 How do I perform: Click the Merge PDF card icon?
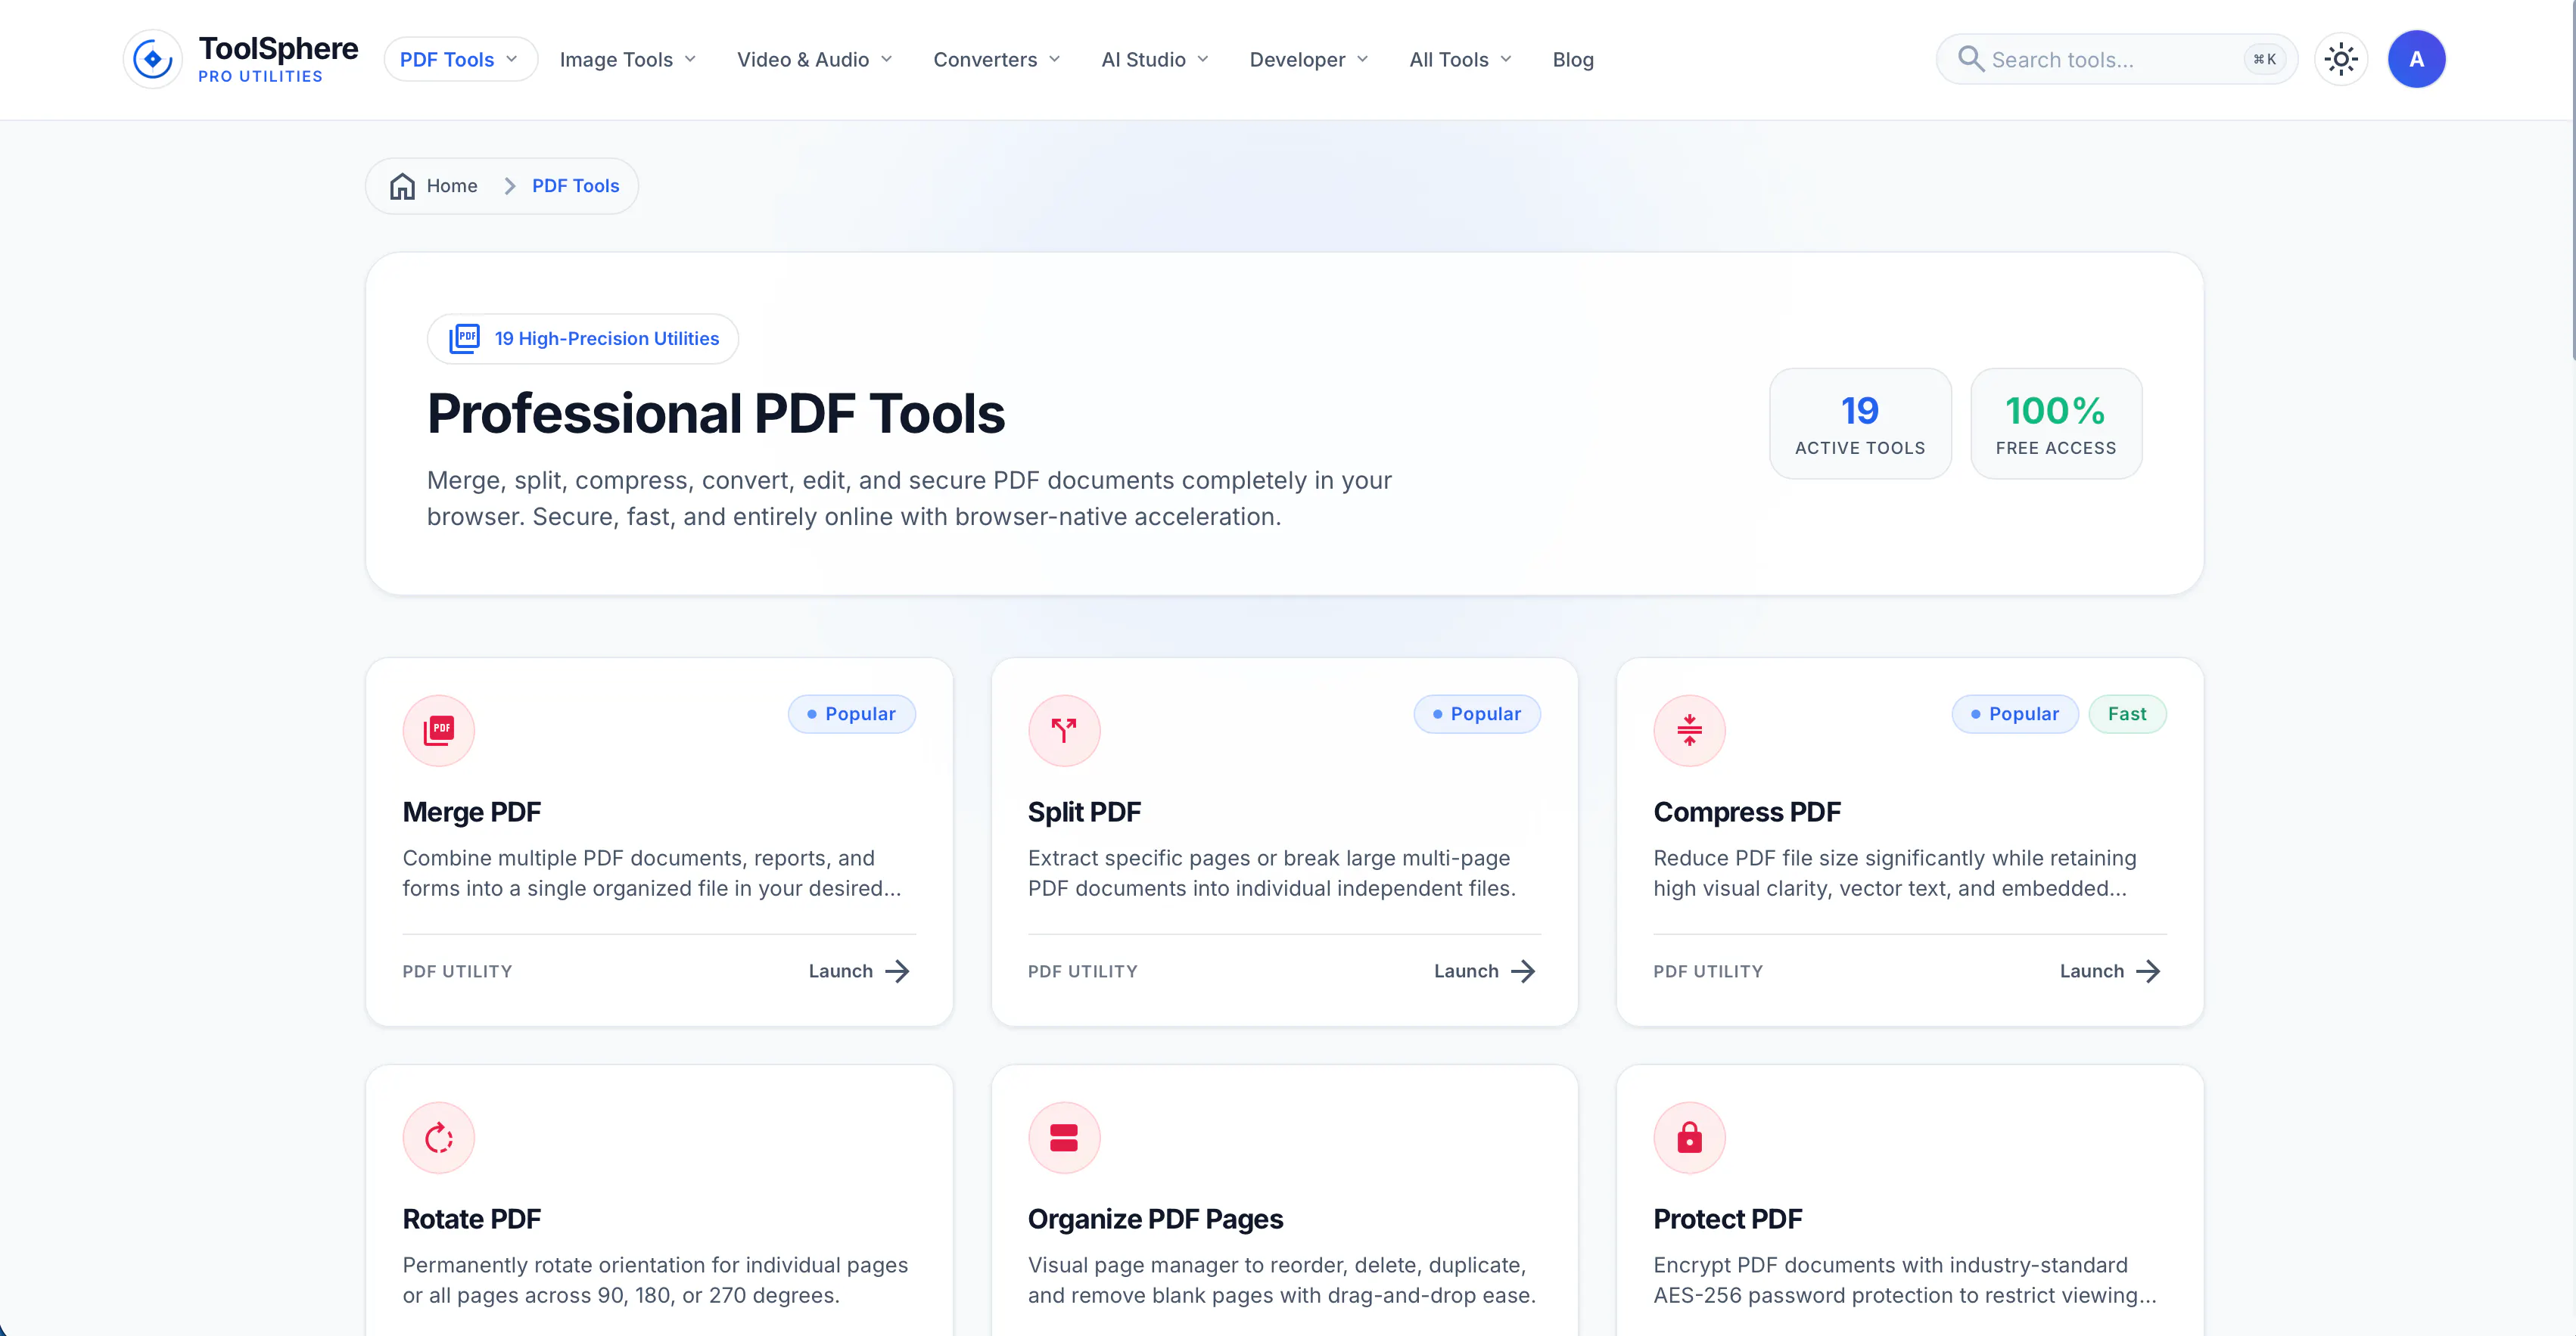438,730
